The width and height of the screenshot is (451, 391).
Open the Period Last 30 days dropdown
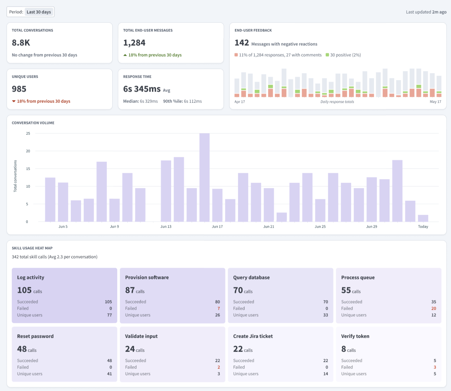(31, 12)
